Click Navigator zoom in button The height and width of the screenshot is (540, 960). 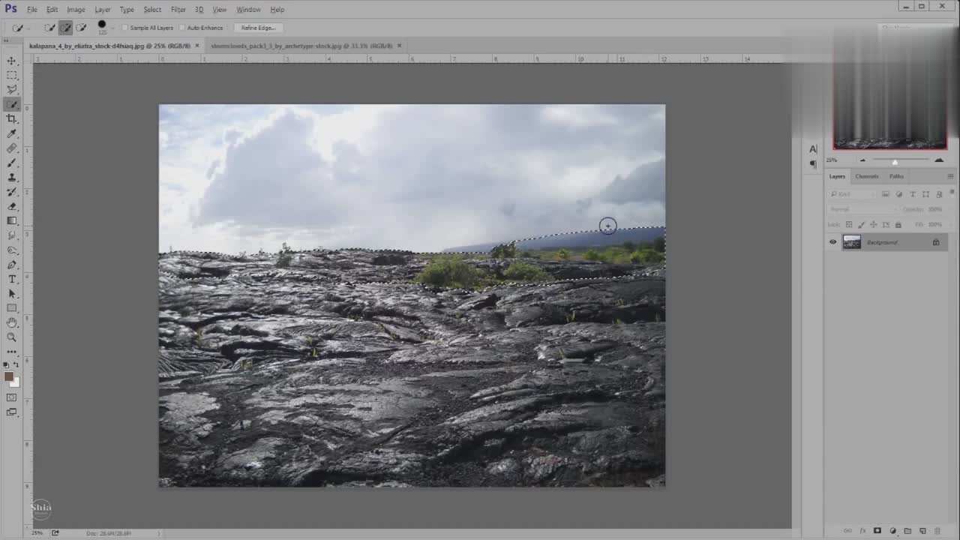point(938,160)
